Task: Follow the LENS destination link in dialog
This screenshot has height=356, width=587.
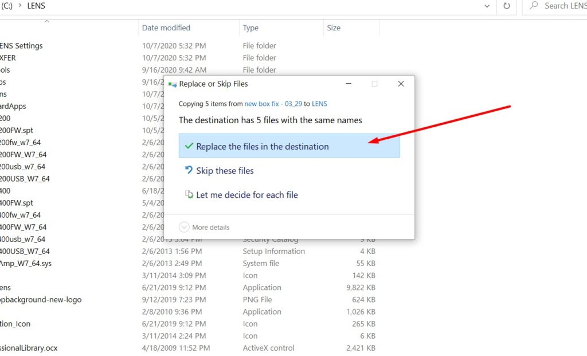Action: click(x=319, y=104)
